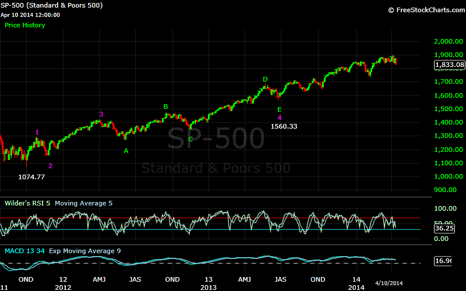Click the 1,300.00 price axis label
Screen dimensions: 466x291
click(x=449, y=136)
